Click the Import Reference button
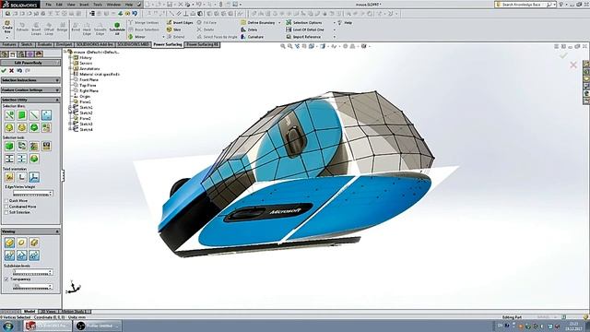 tap(303, 37)
